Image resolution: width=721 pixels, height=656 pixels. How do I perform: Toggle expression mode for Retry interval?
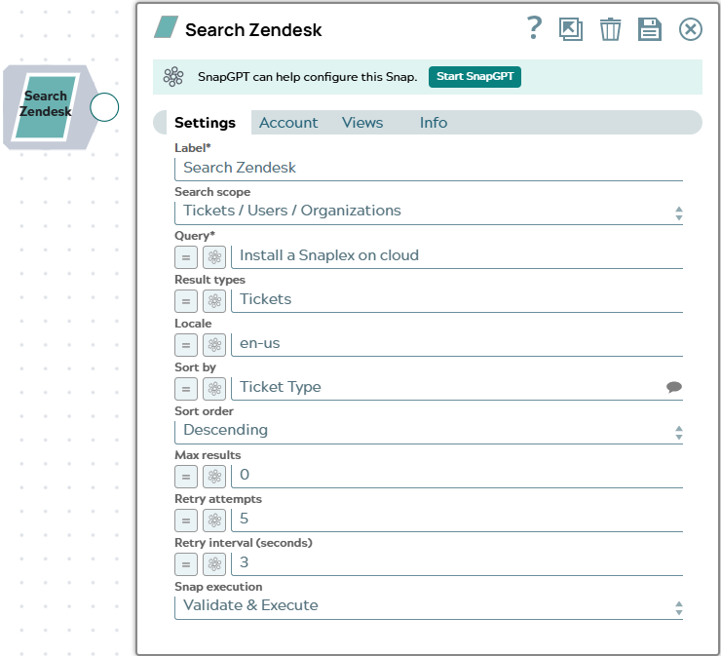pos(186,564)
